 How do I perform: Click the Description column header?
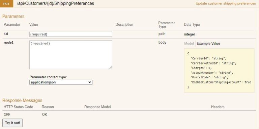(124, 24)
